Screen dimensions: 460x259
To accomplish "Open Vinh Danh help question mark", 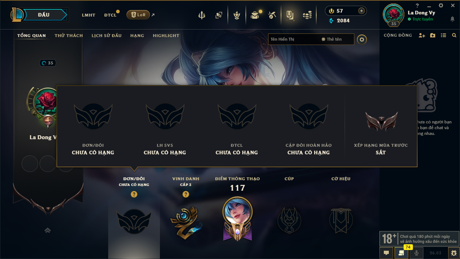I will [186, 194].
